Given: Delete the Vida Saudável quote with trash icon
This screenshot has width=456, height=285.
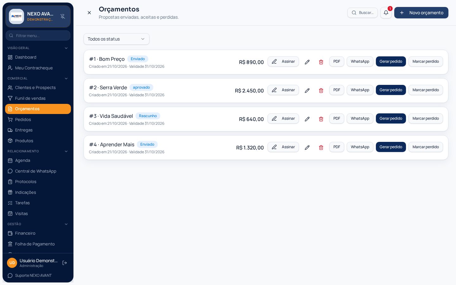Looking at the screenshot, I should point(321,119).
